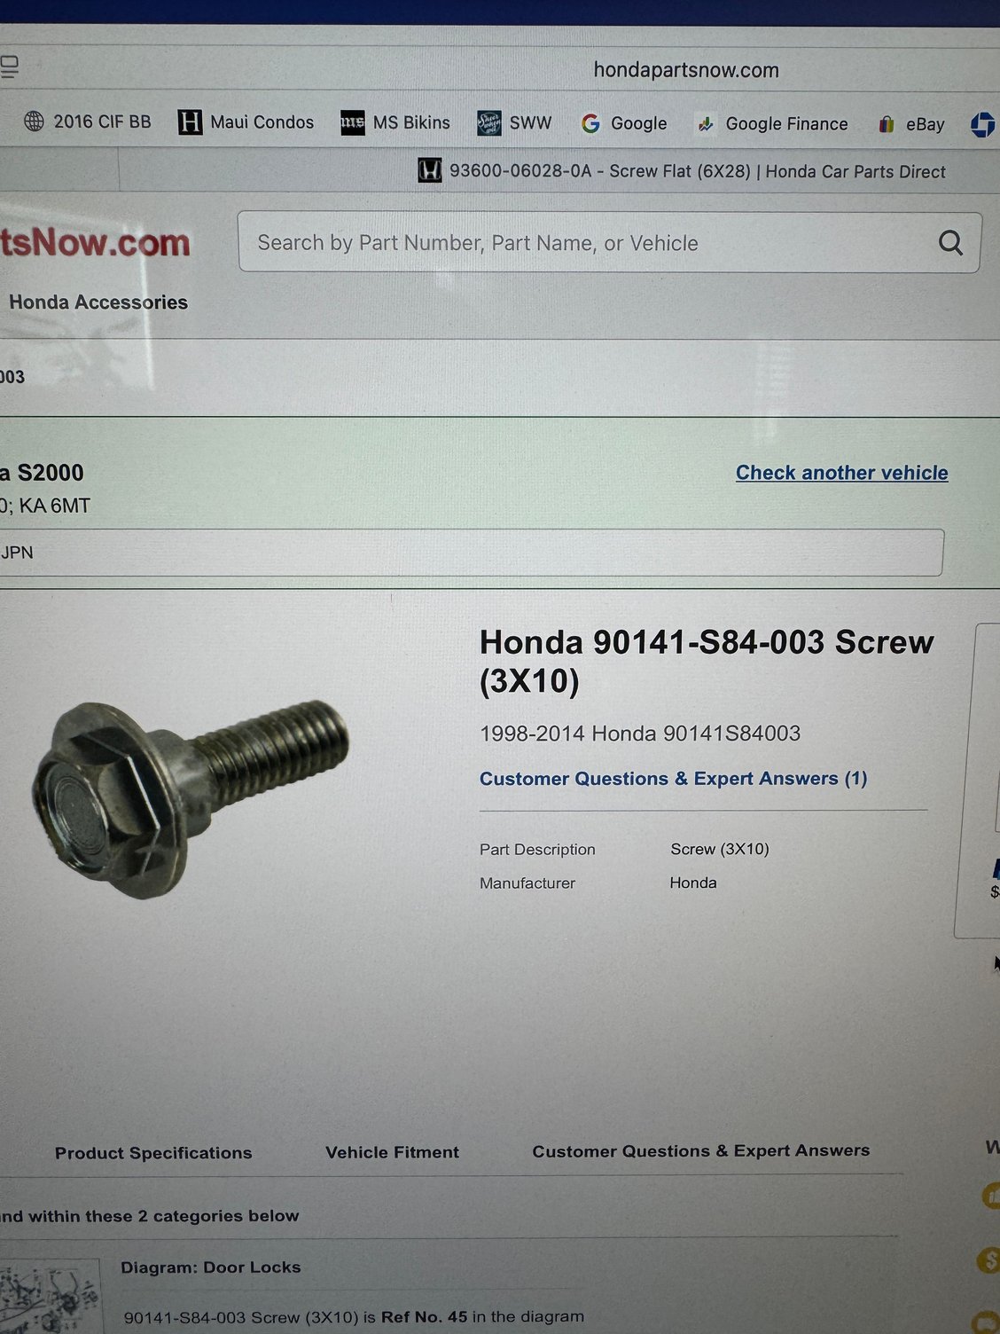
Task: Click the search magnifier icon
Action: point(950,242)
